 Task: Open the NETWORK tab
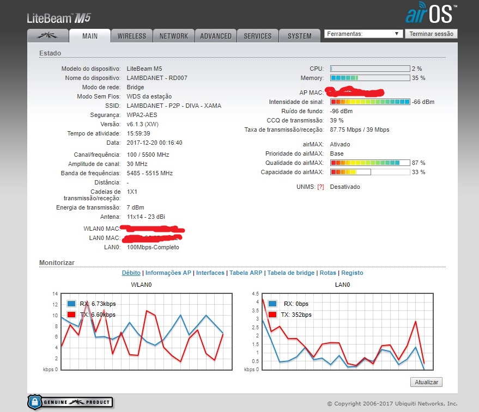(x=174, y=36)
